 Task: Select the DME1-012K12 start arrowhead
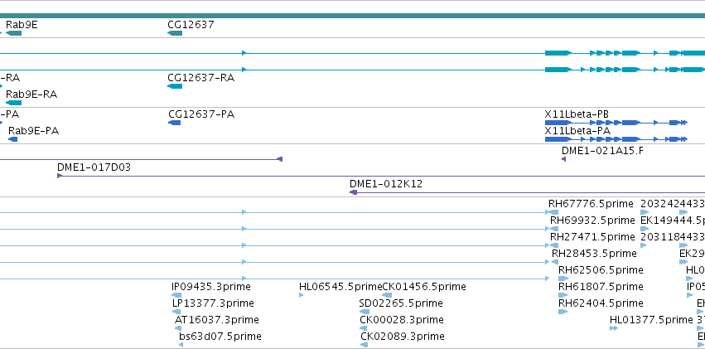click(x=354, y=192)
